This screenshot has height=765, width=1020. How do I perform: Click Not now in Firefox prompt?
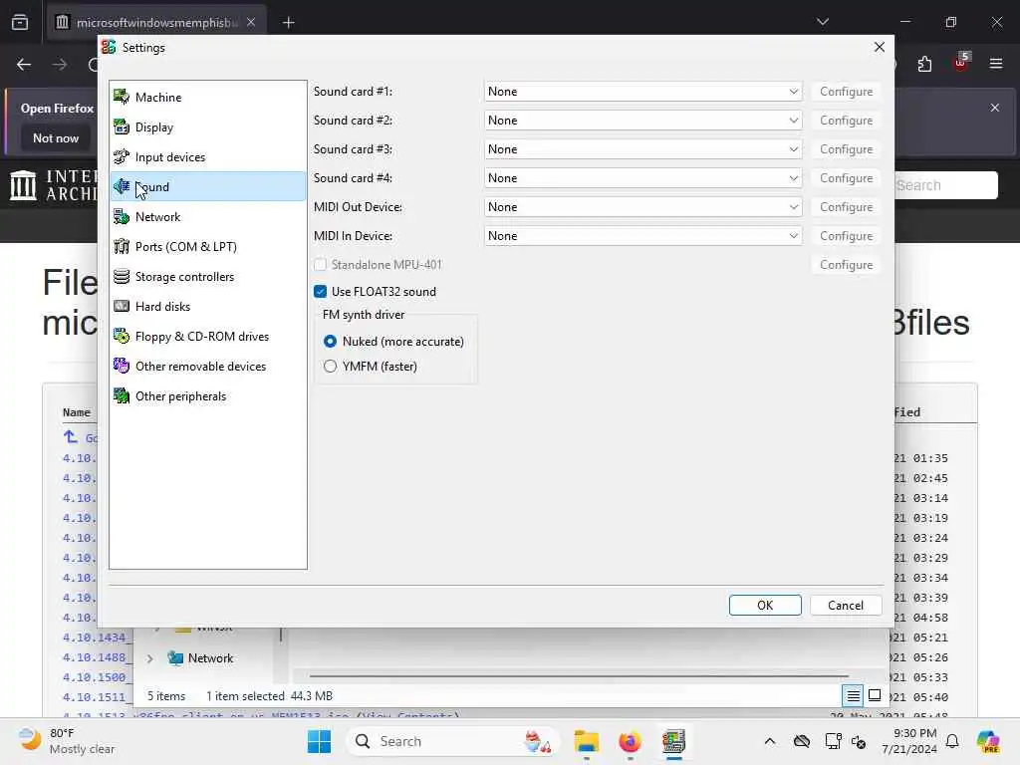tap(56, 137)
